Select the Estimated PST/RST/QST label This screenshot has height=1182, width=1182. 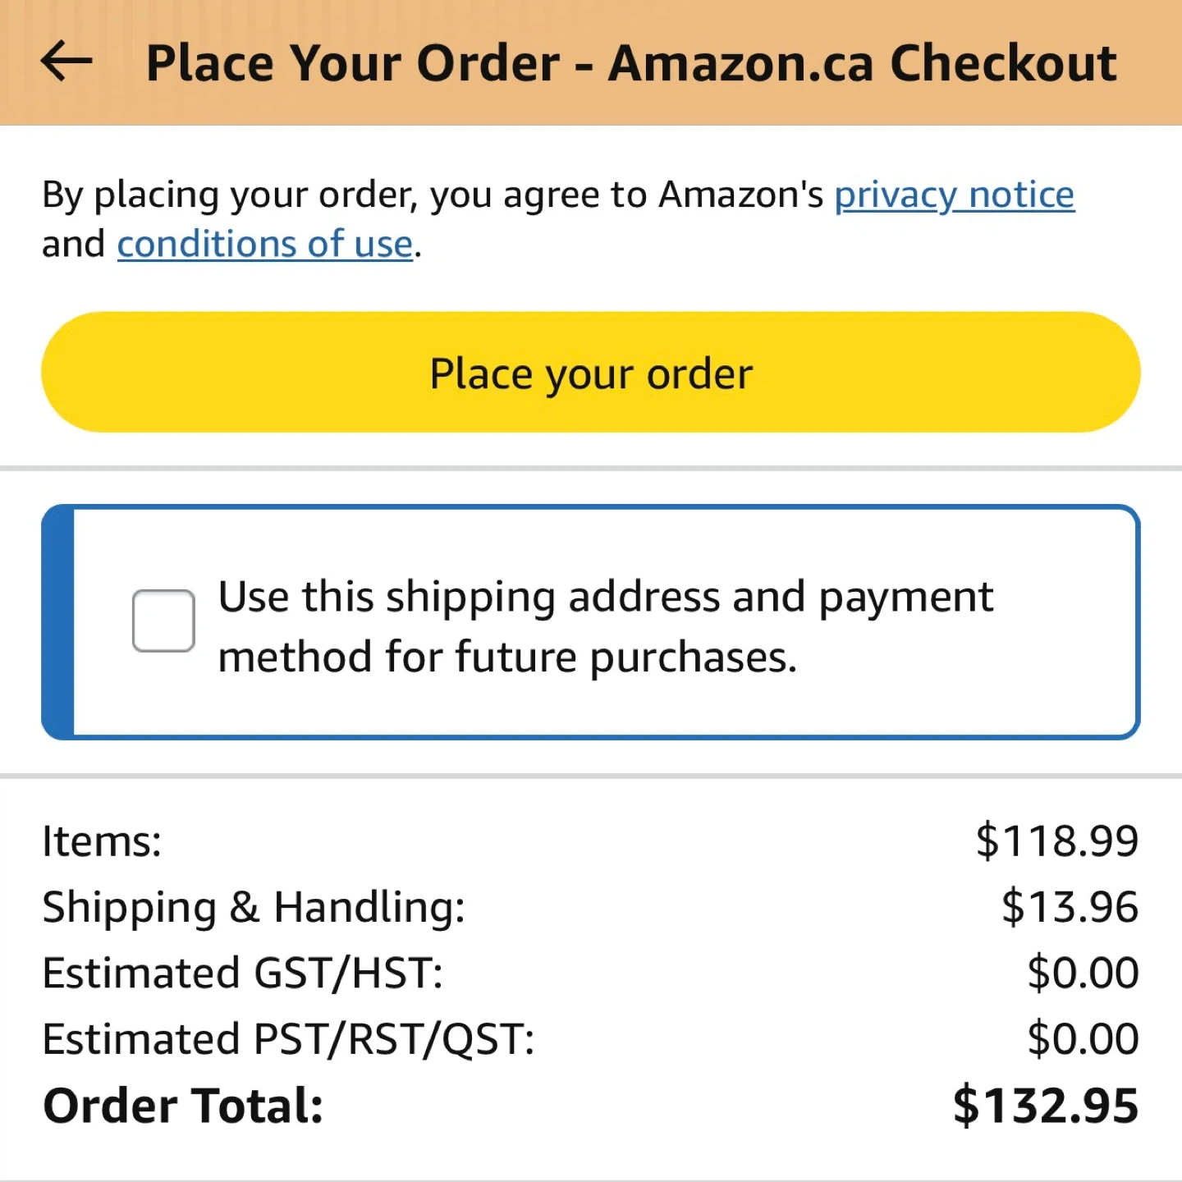point(288,1039)
